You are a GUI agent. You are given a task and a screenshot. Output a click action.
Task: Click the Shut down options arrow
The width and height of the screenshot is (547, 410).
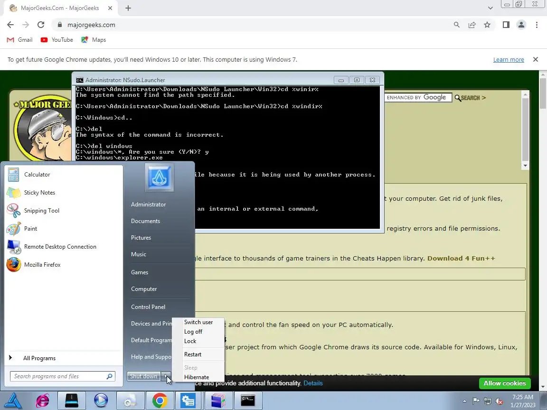point(166,376)
